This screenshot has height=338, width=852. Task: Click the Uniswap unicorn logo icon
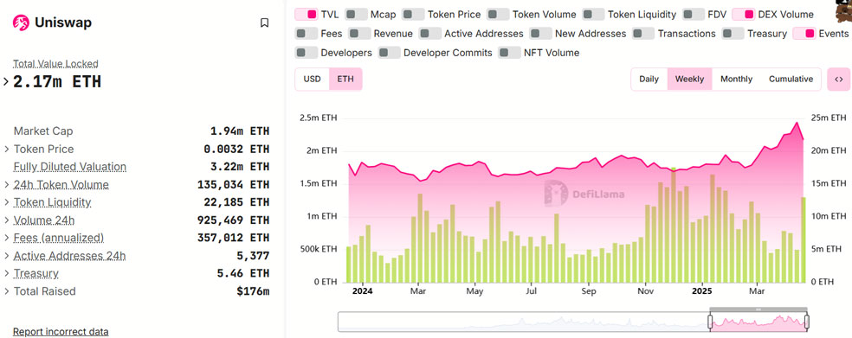click(x=21, y=22)
